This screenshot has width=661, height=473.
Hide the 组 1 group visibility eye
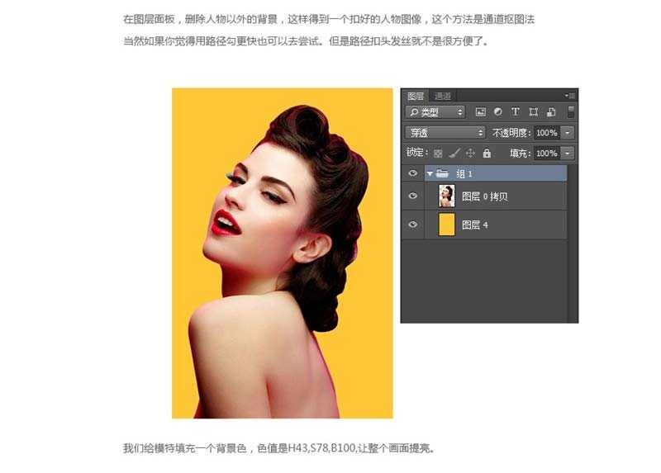(x=413, y=173)
